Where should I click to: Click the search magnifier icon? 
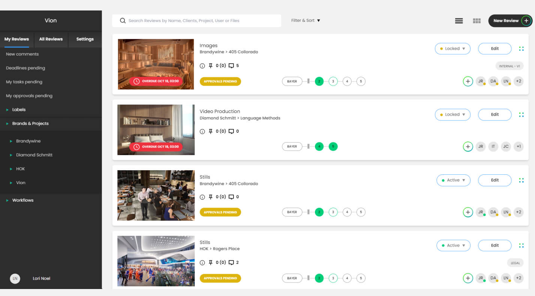tap(123, 21)
